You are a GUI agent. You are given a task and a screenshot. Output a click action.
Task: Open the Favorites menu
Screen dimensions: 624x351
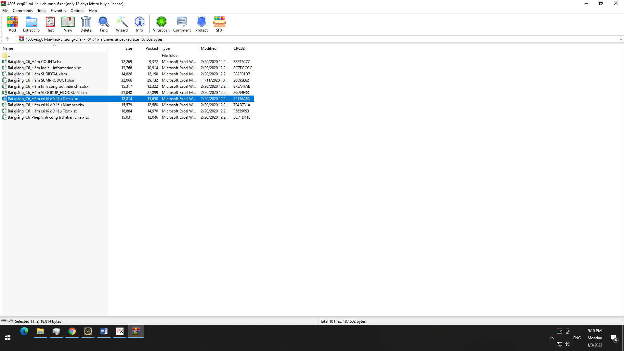[x=58, y=11]
